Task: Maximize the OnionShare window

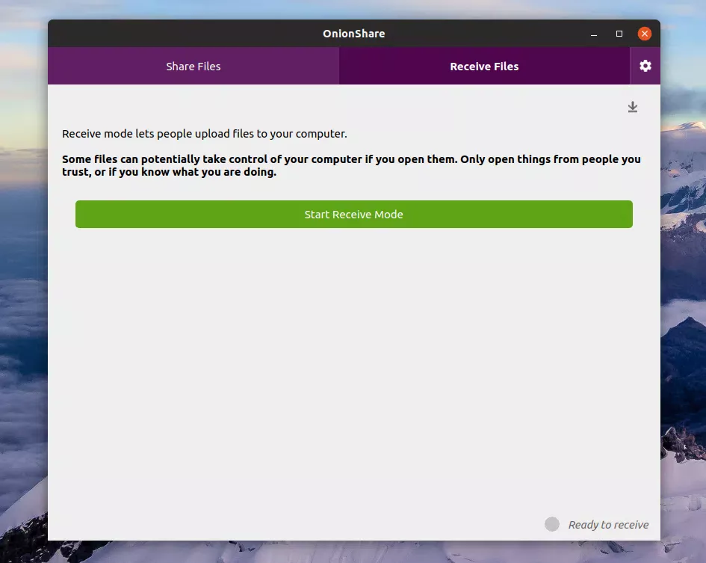Action: pyautogui.click(x=619, y=34)
